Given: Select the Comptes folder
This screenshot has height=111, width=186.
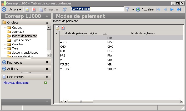Looking at the screenshot, I should (x=18, y=44).
